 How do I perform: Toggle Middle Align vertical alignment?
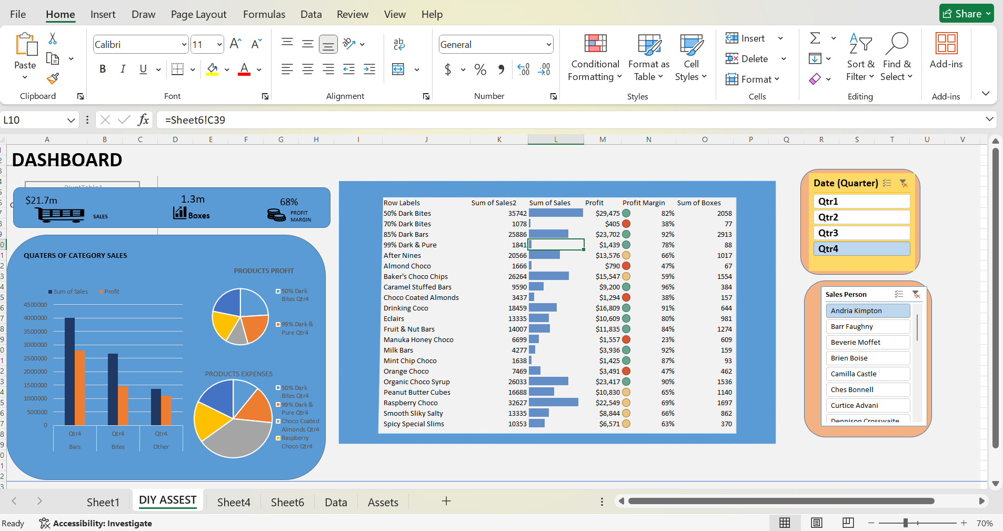tap(308, 44)
